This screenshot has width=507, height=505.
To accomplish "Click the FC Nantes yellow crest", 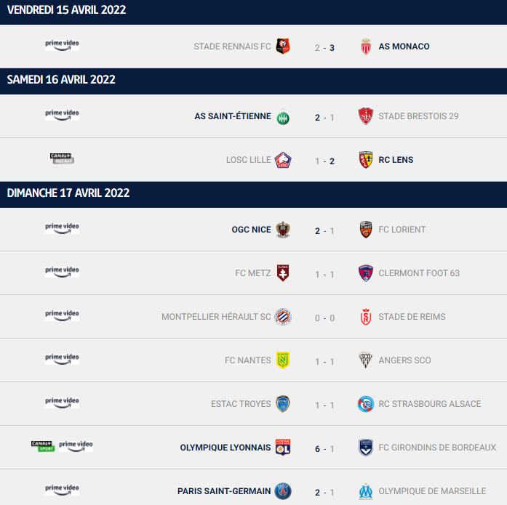I will coord(283,360).
